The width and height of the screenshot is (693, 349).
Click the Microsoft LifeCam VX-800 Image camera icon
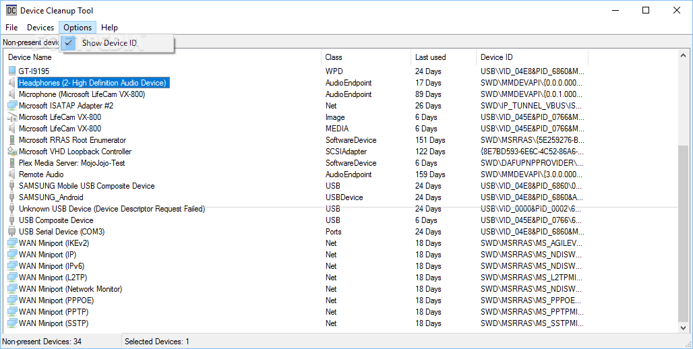coord(11,117)
